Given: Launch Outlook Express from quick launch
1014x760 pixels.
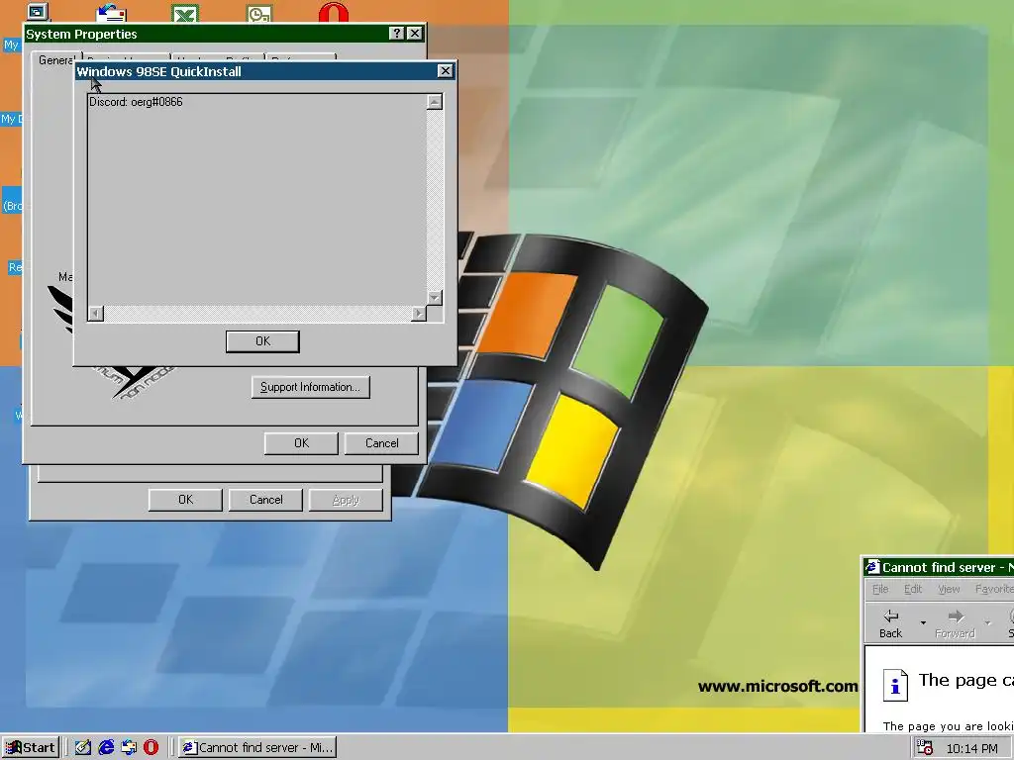Looking at the screenshot, I should click(x=129, y=748).
